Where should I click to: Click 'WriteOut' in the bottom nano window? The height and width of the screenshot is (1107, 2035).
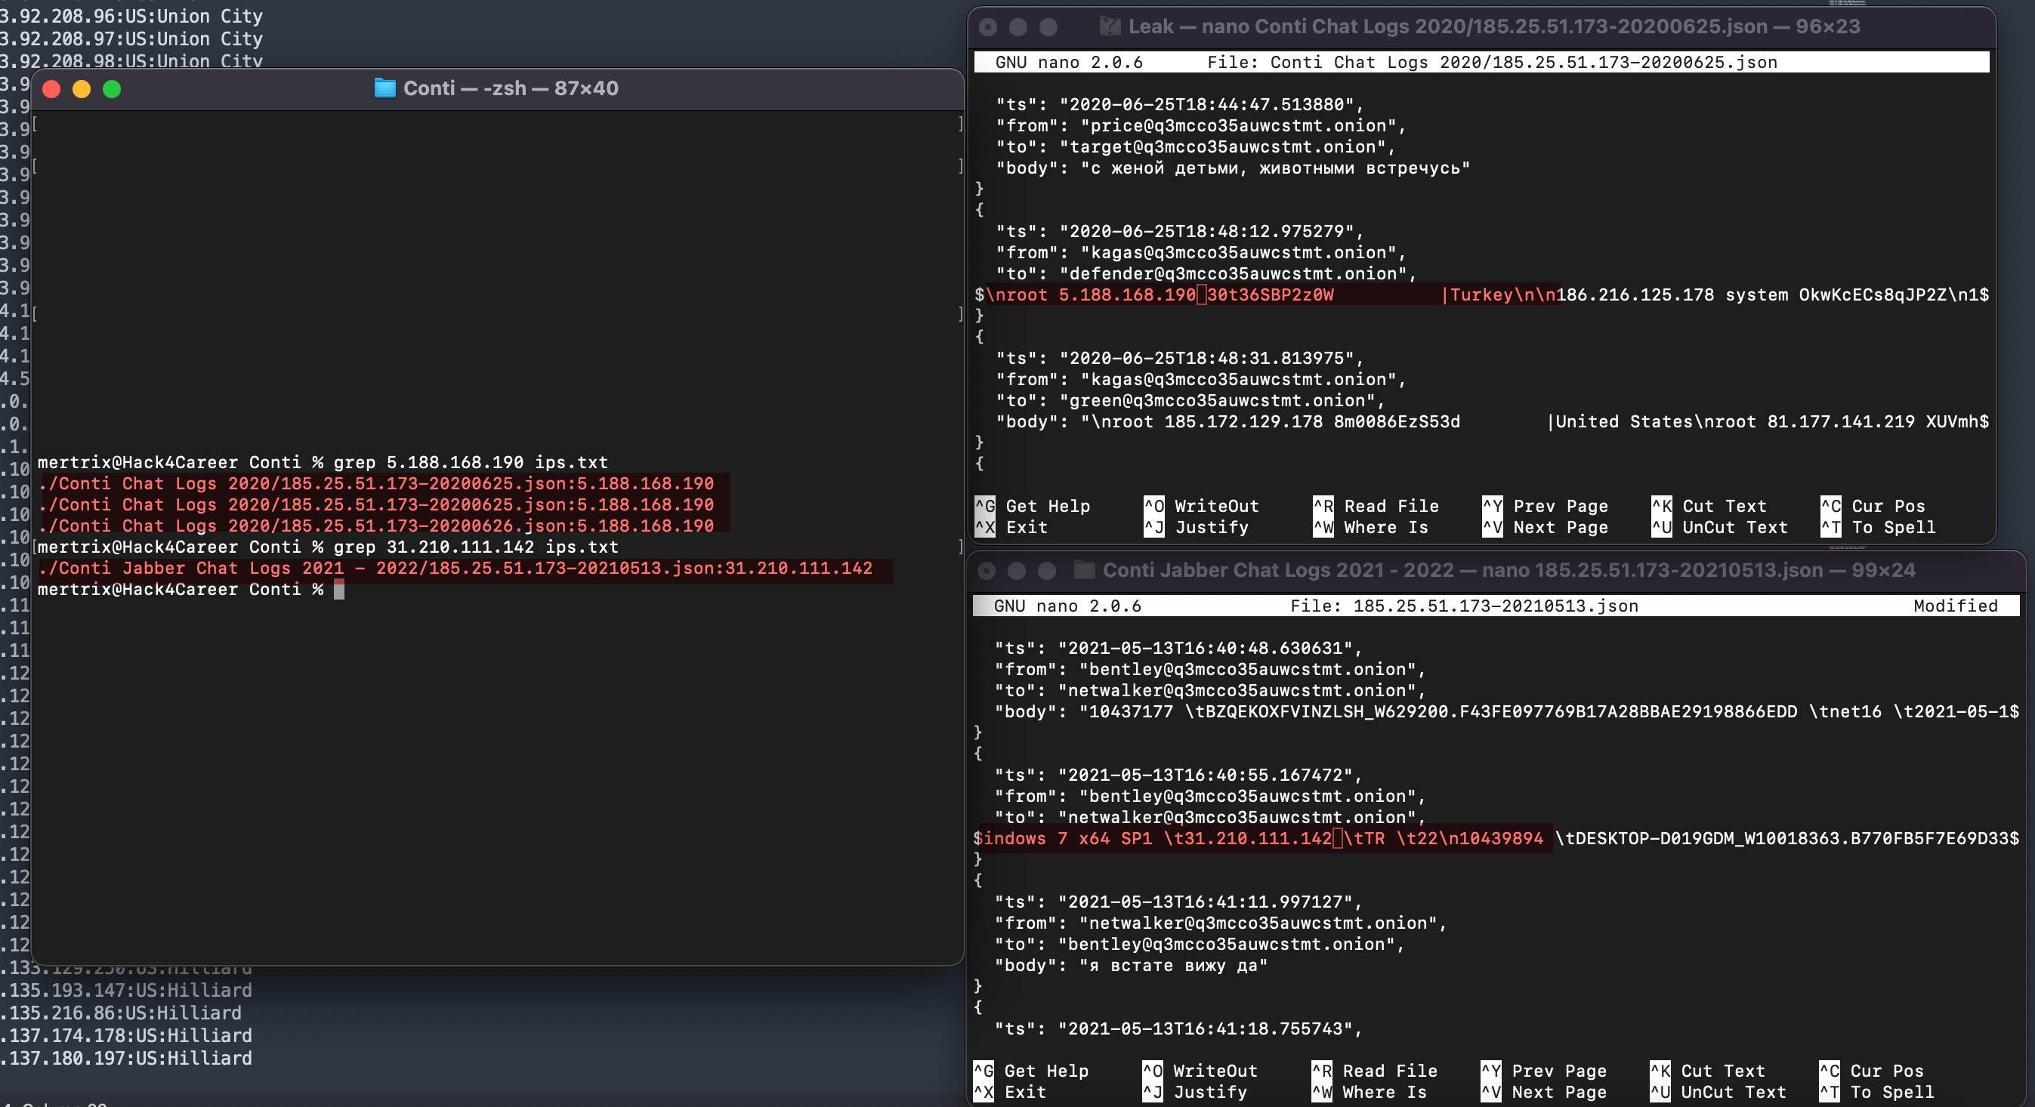[1215, 1071]
